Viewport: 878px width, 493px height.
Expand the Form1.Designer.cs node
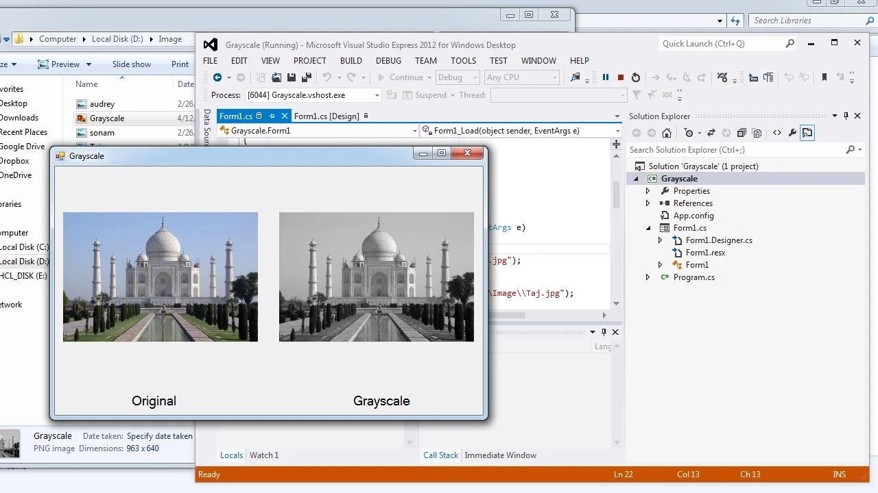pos(661,240)
